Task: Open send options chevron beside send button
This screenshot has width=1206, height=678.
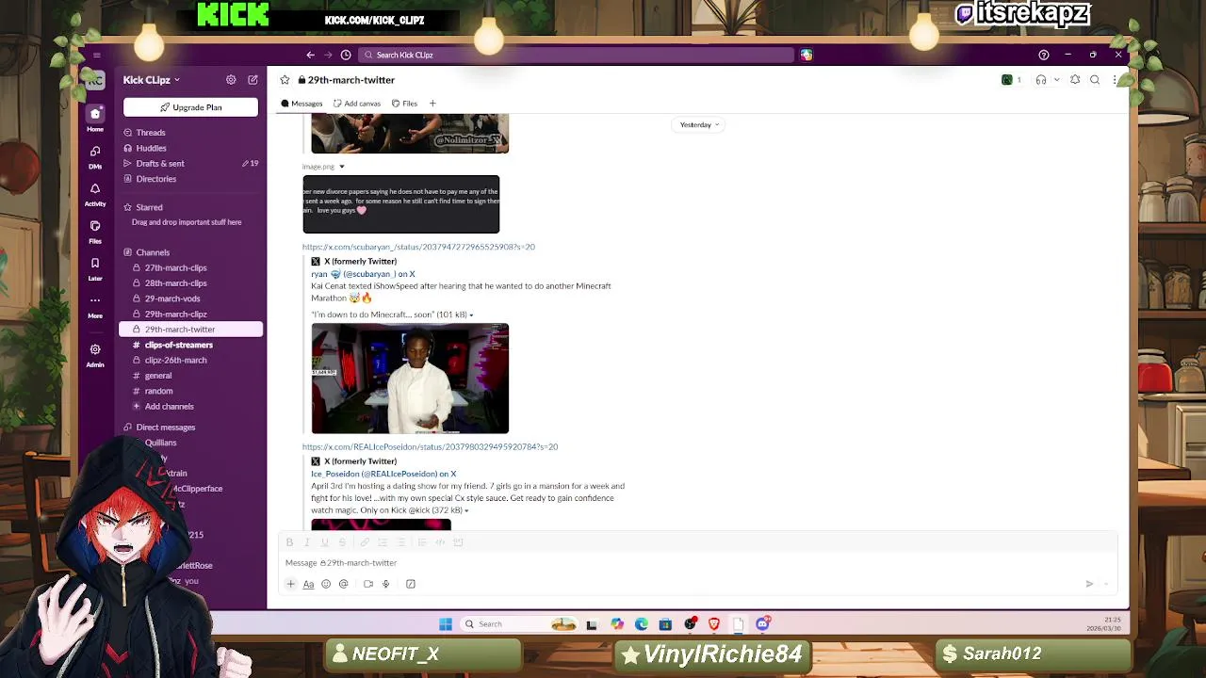Action: tap(1106, 584)
